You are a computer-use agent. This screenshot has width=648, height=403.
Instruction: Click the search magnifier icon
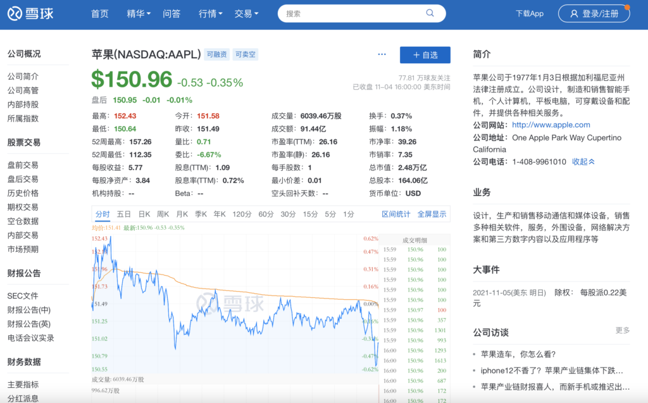click(430, 13)
